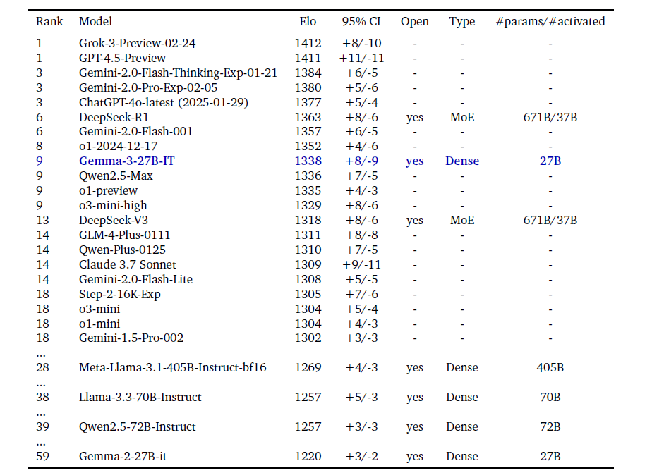Select the Gemini-2.0-Flash-001 model name
Image resolution: width=652 pixels, height=473 pixels.
(x=135, y=132)
